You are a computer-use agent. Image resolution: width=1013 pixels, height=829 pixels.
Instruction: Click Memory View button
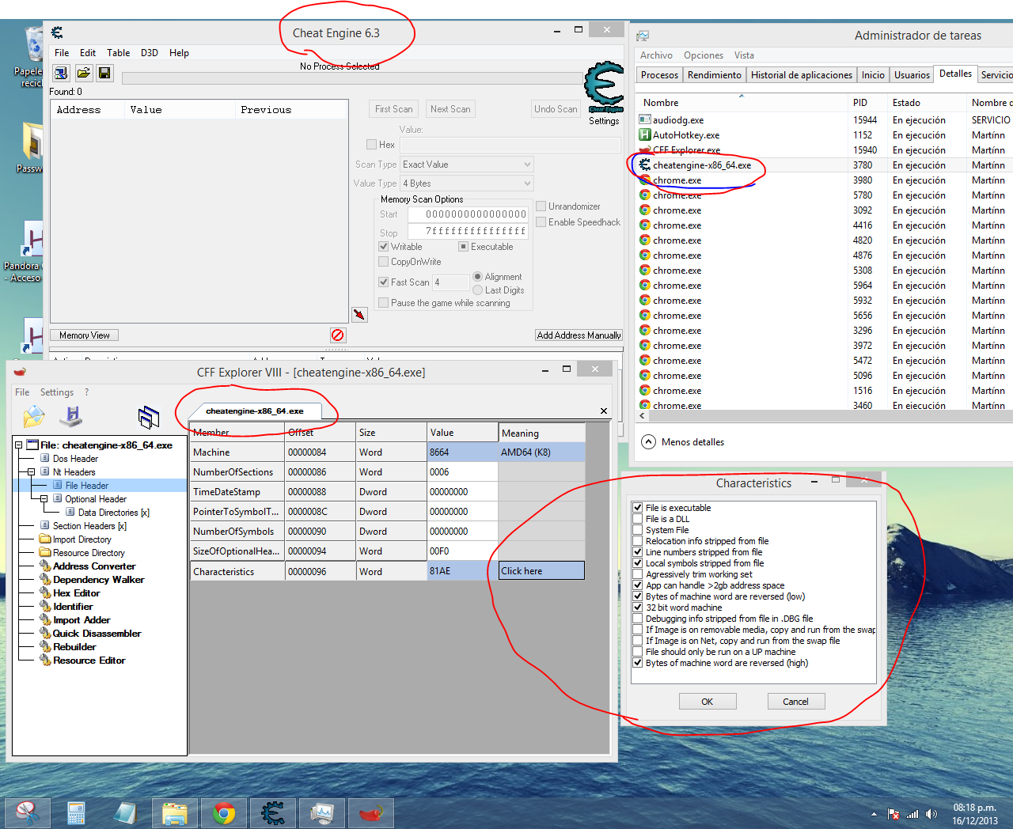(85, 335)
